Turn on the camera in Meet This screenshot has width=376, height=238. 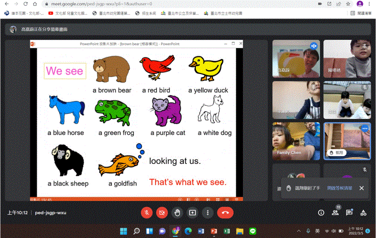pos(162,213)
